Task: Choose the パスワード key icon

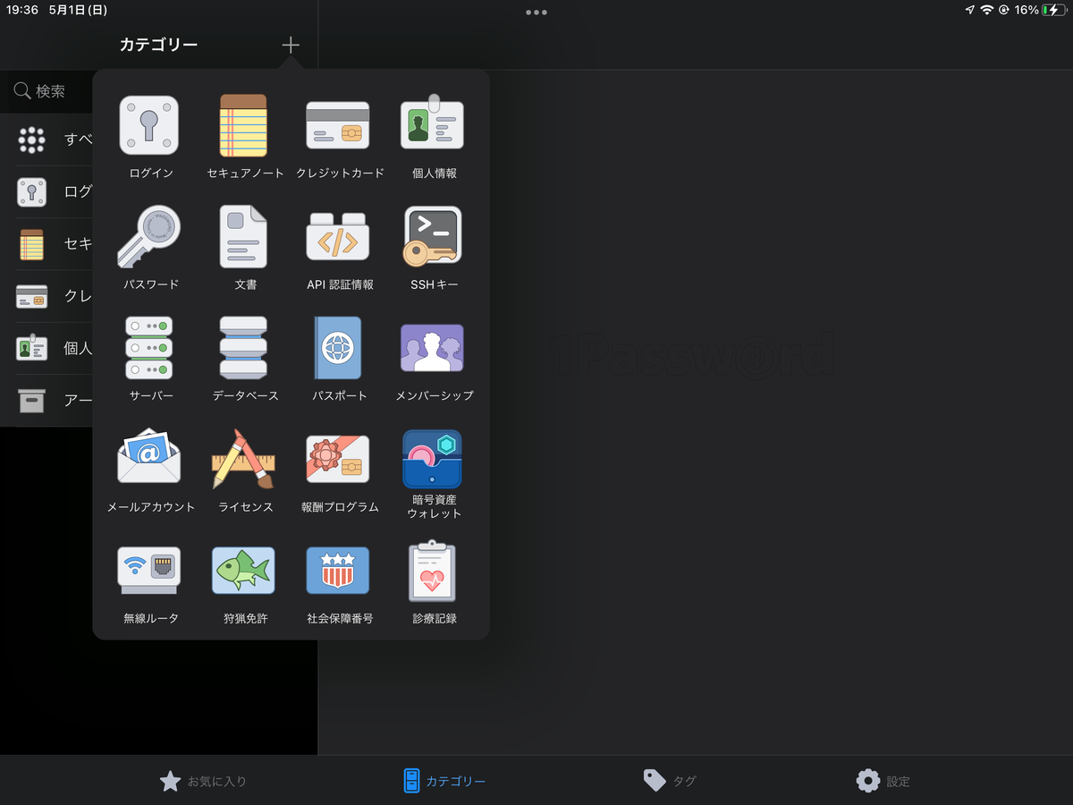Action: click(148, 237)
